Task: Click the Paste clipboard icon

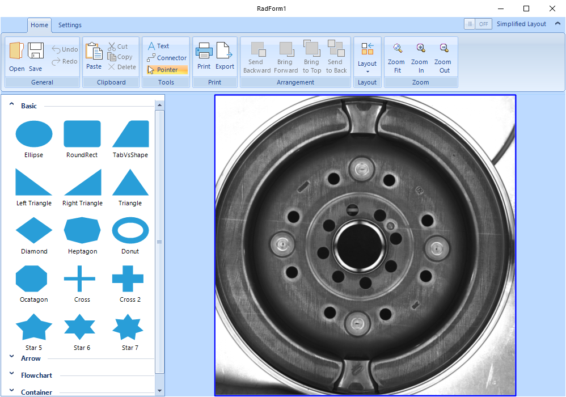Action: pyautogui.click(x=94, y=51)
